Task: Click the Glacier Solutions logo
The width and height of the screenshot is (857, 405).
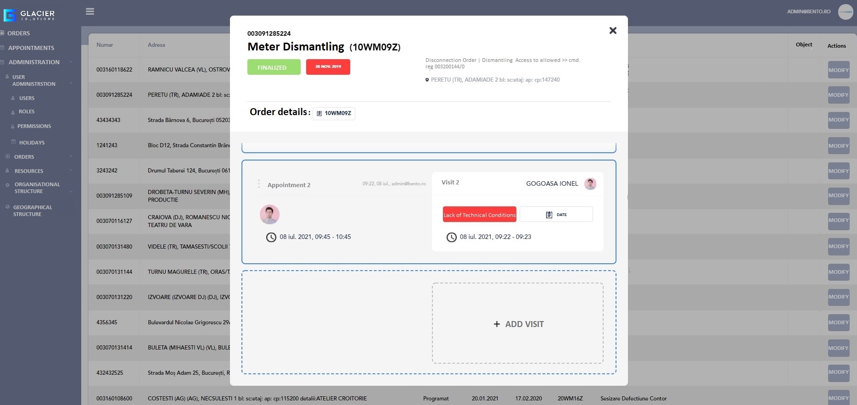Action: pyautogui.click(x=29, y=15)
